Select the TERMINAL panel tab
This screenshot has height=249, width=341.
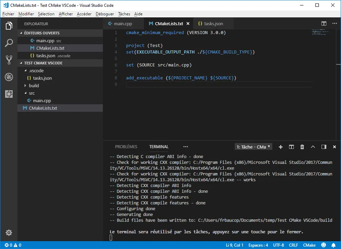click(159, 147)
